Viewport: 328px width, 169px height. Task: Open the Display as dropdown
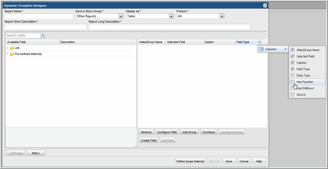[171, 16]
